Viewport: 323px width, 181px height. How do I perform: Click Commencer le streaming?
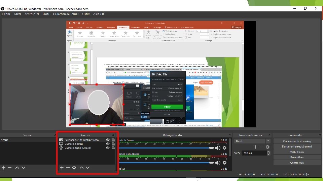point(297,141)
